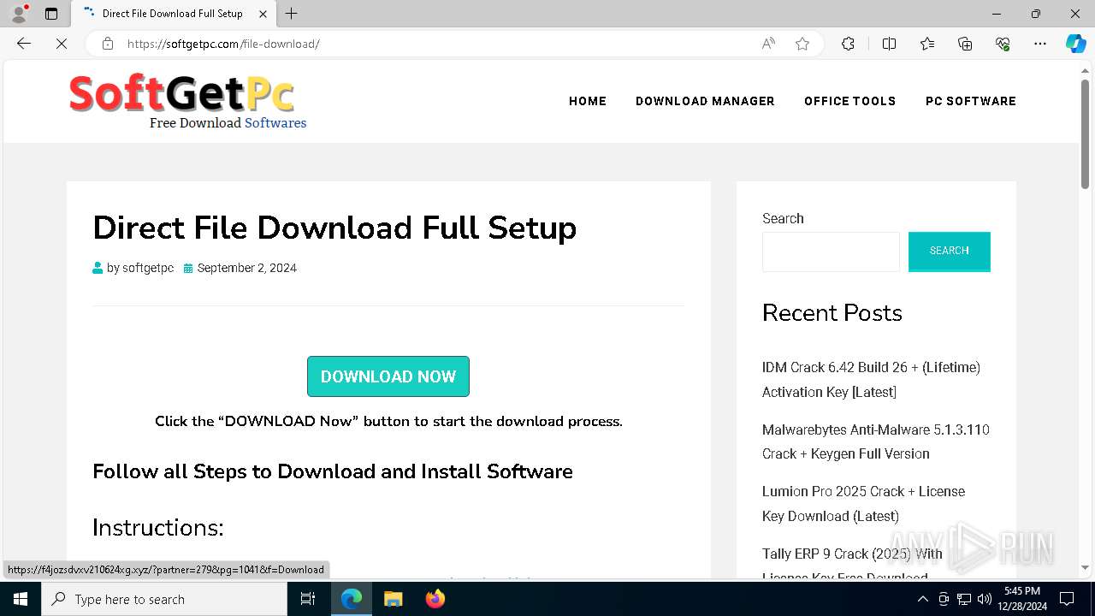Open the volume tray icon
Viewport: 1095px width, 616px height.
click(x=985, y=599)
